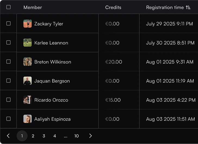Sort by the Registration time column
The height and width of the screenshot is (144, 198).
165,7
